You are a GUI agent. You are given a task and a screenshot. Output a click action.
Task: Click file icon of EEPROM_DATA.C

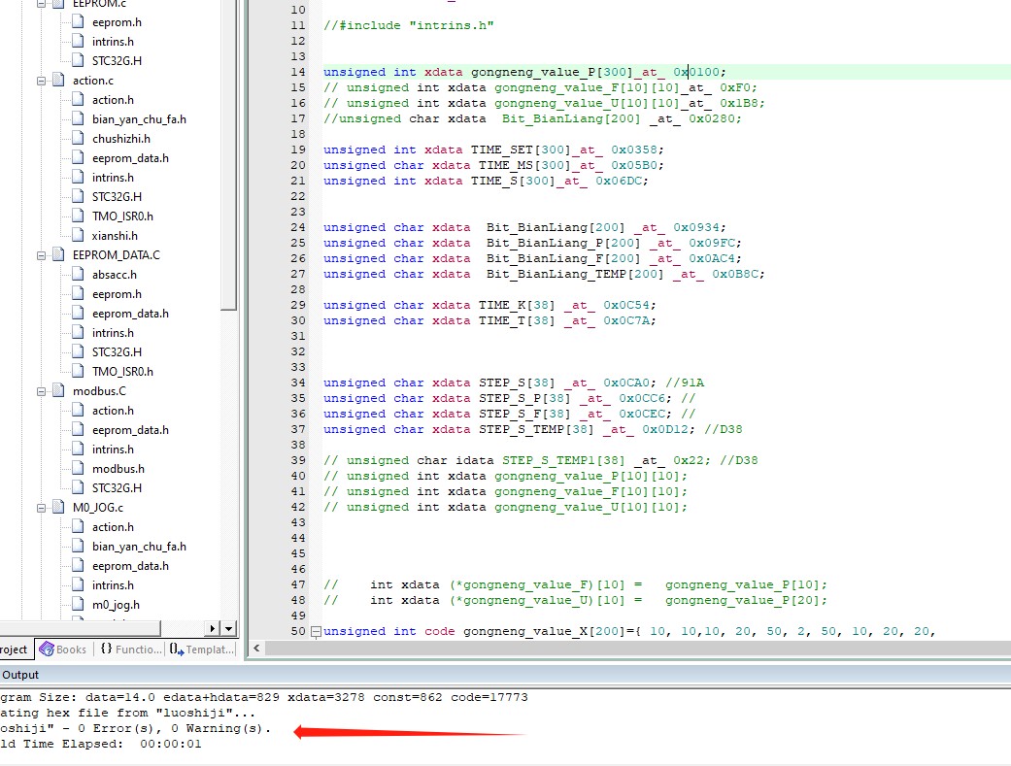click(x=58, y=254)
